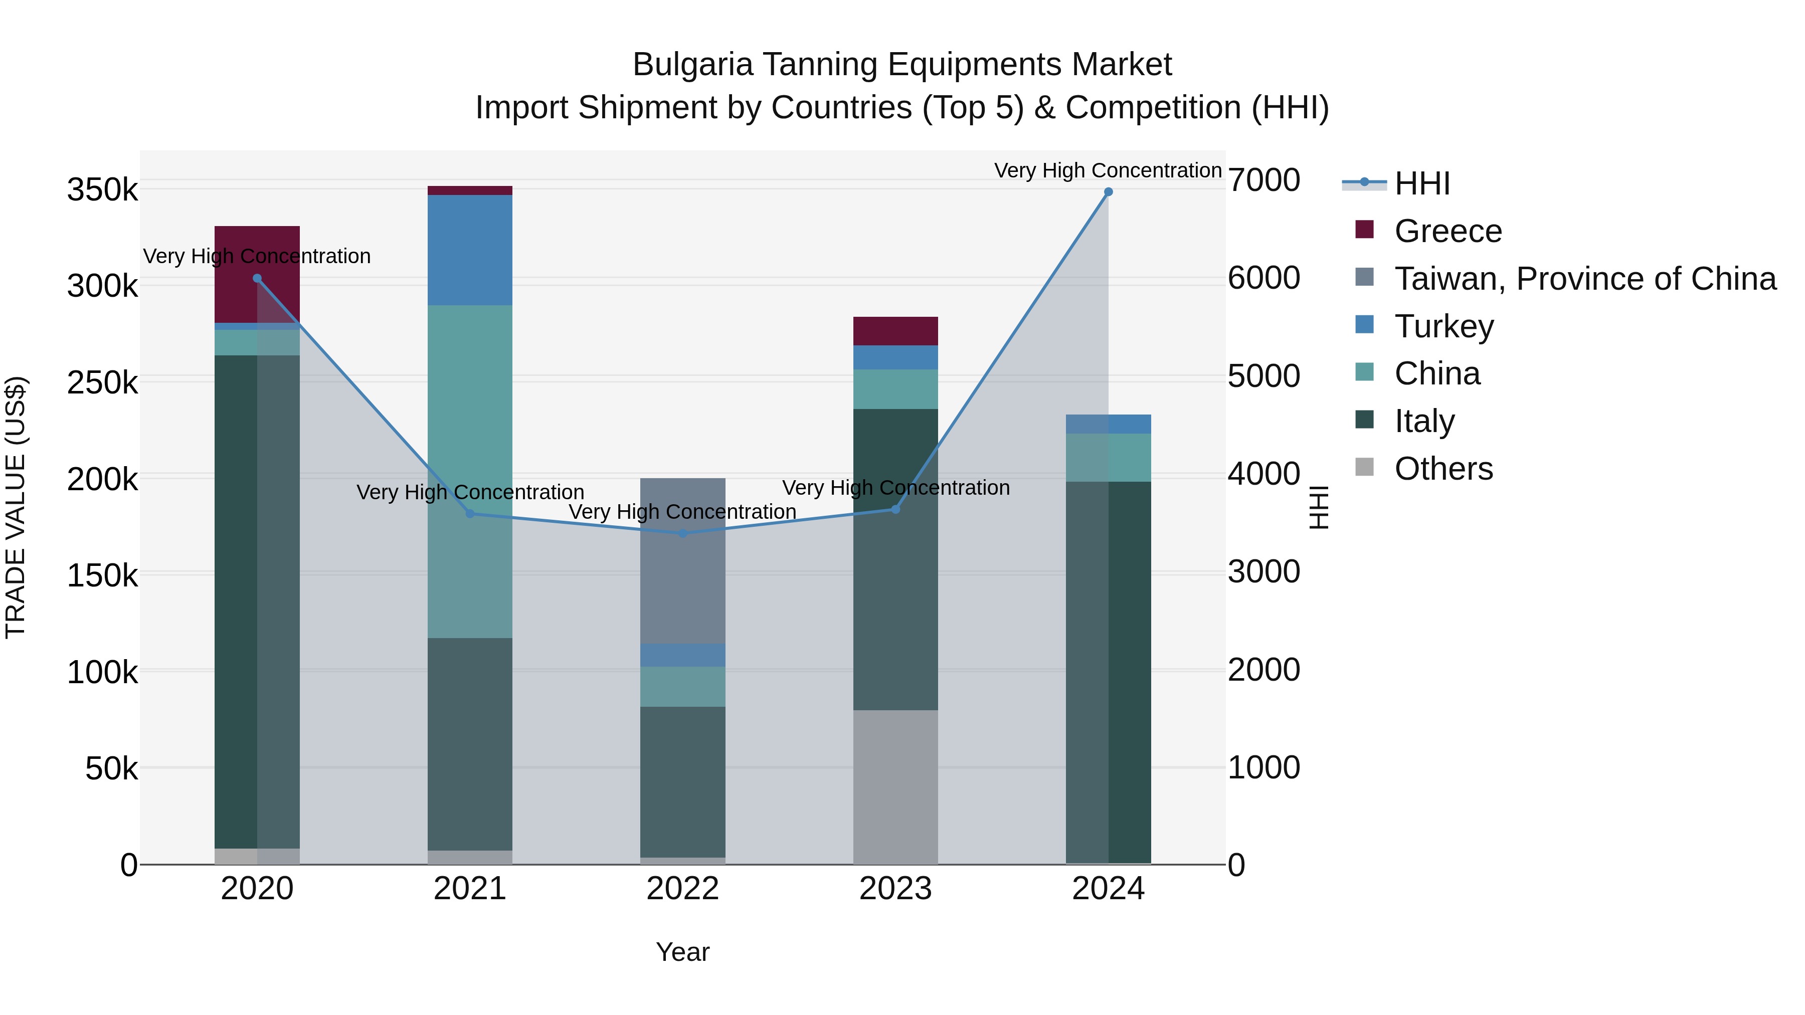
Task: Click the Turkey segment of the 2022 bar
Action: (x=683, y=656)
